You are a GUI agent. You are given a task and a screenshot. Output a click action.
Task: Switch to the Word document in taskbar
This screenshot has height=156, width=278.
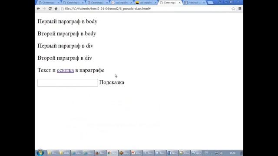[172, 153]
